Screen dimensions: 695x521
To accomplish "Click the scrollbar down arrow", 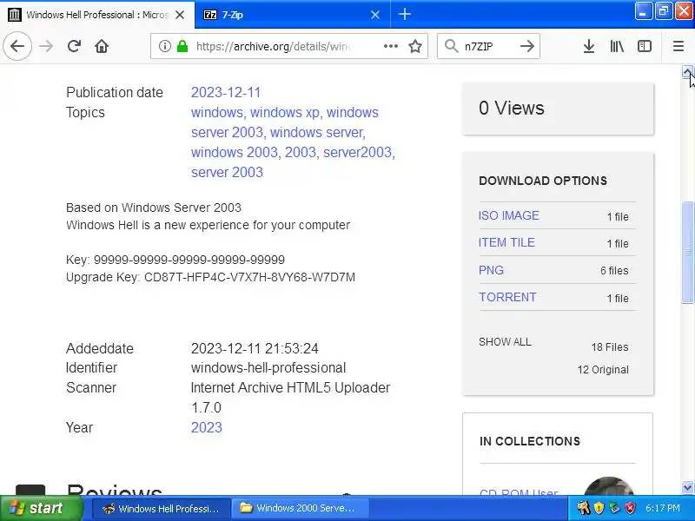I will tap(687, 488).
